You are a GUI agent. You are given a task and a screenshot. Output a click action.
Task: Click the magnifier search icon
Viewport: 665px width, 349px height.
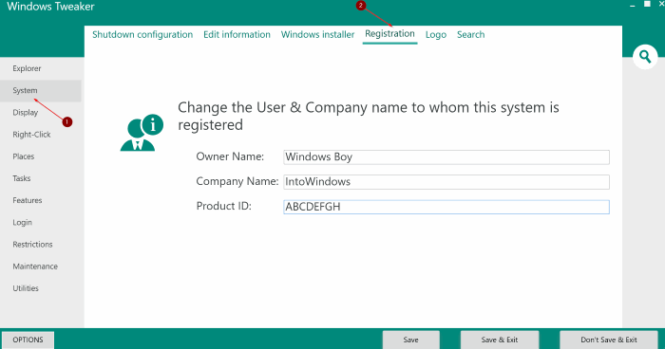(645, 56)
